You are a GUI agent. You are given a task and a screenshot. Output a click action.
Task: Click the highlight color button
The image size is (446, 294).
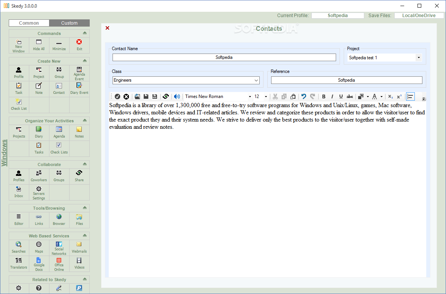(x=361, y=96)
